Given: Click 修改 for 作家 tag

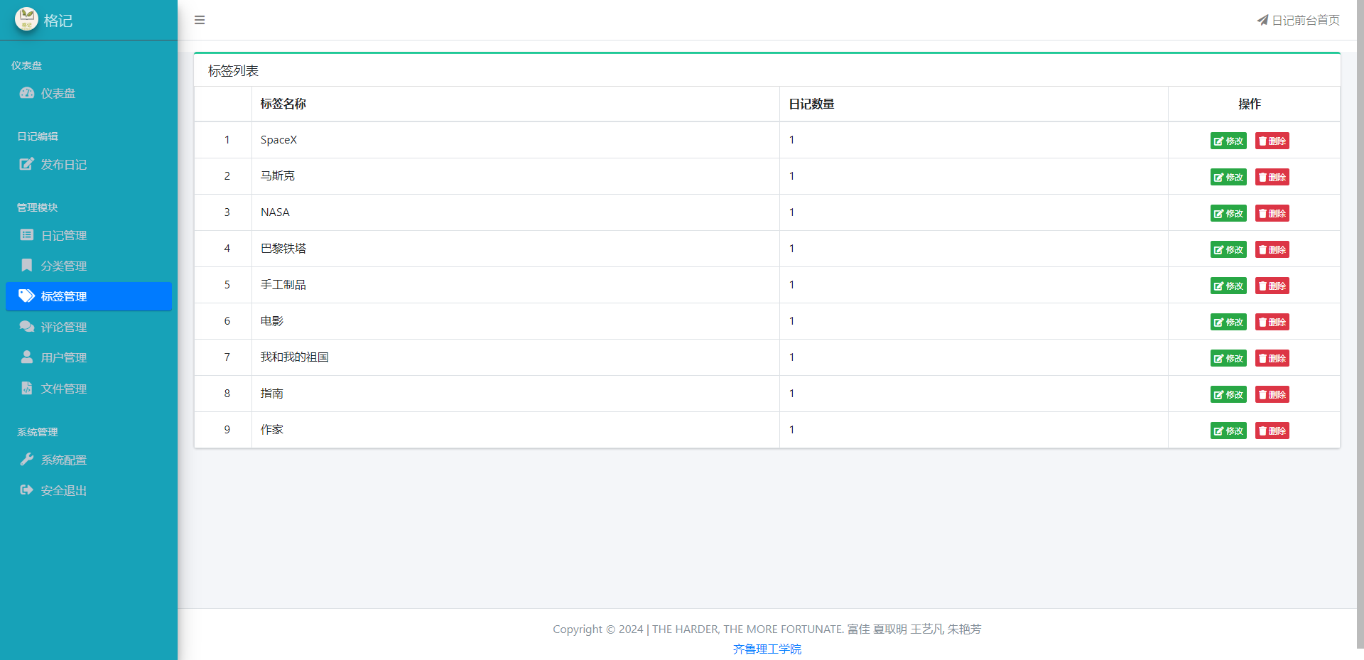Looking at the screenshot, I should 1228,431.
